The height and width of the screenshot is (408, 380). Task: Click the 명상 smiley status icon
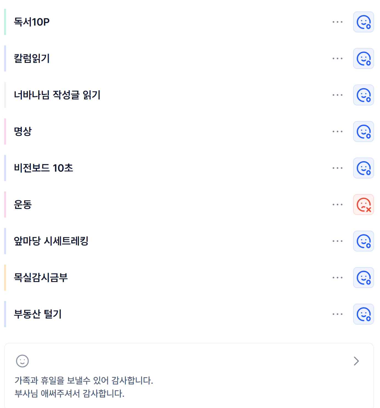pos(363,132)
